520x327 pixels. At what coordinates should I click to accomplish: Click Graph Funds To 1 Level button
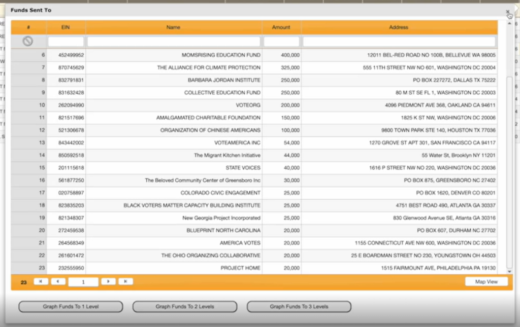pos(71,307)
